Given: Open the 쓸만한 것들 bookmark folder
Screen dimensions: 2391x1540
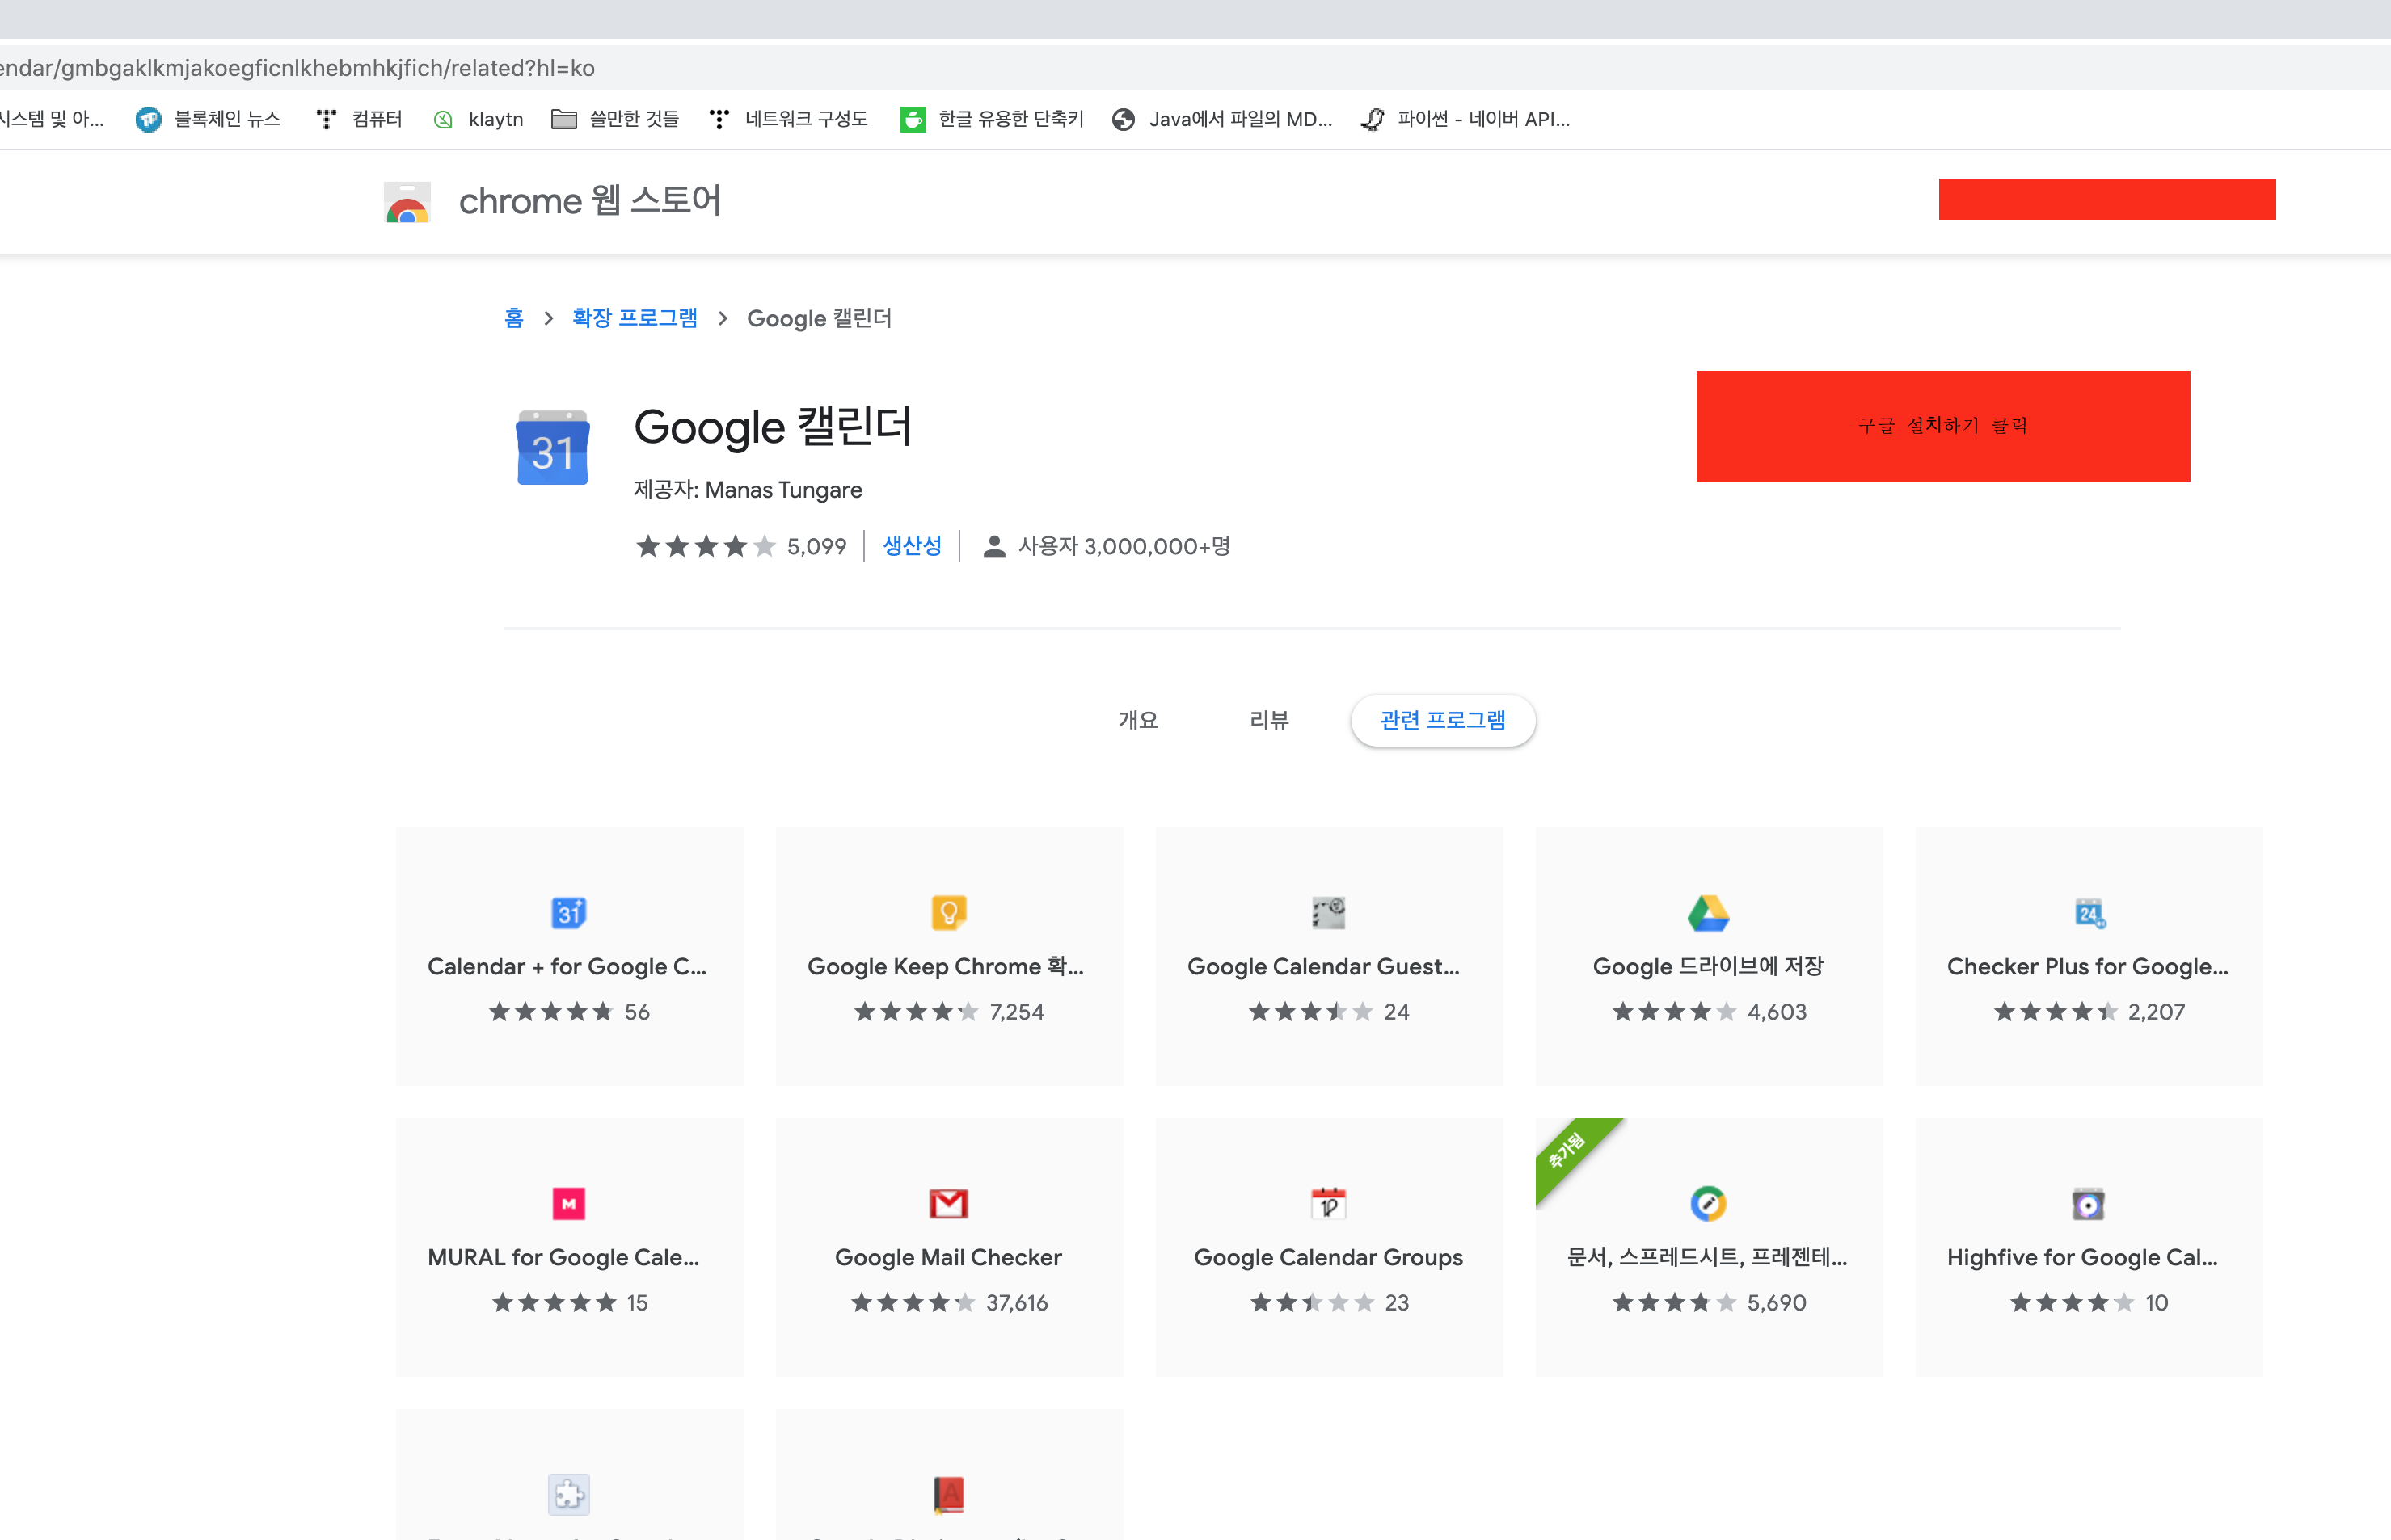Looking at the screenshot, I should point(615,119).
